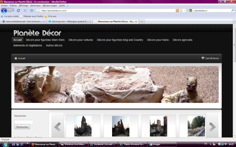Switch to Windows Live Messenger taskbar button
Viewport: 236px width, 147px height.
(74, 144)
